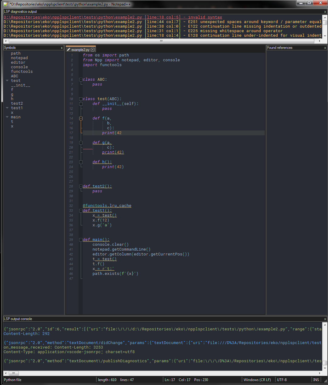Open the E251 unexpected spaces diagnostic
328x385 pixels.
(163, 22)
